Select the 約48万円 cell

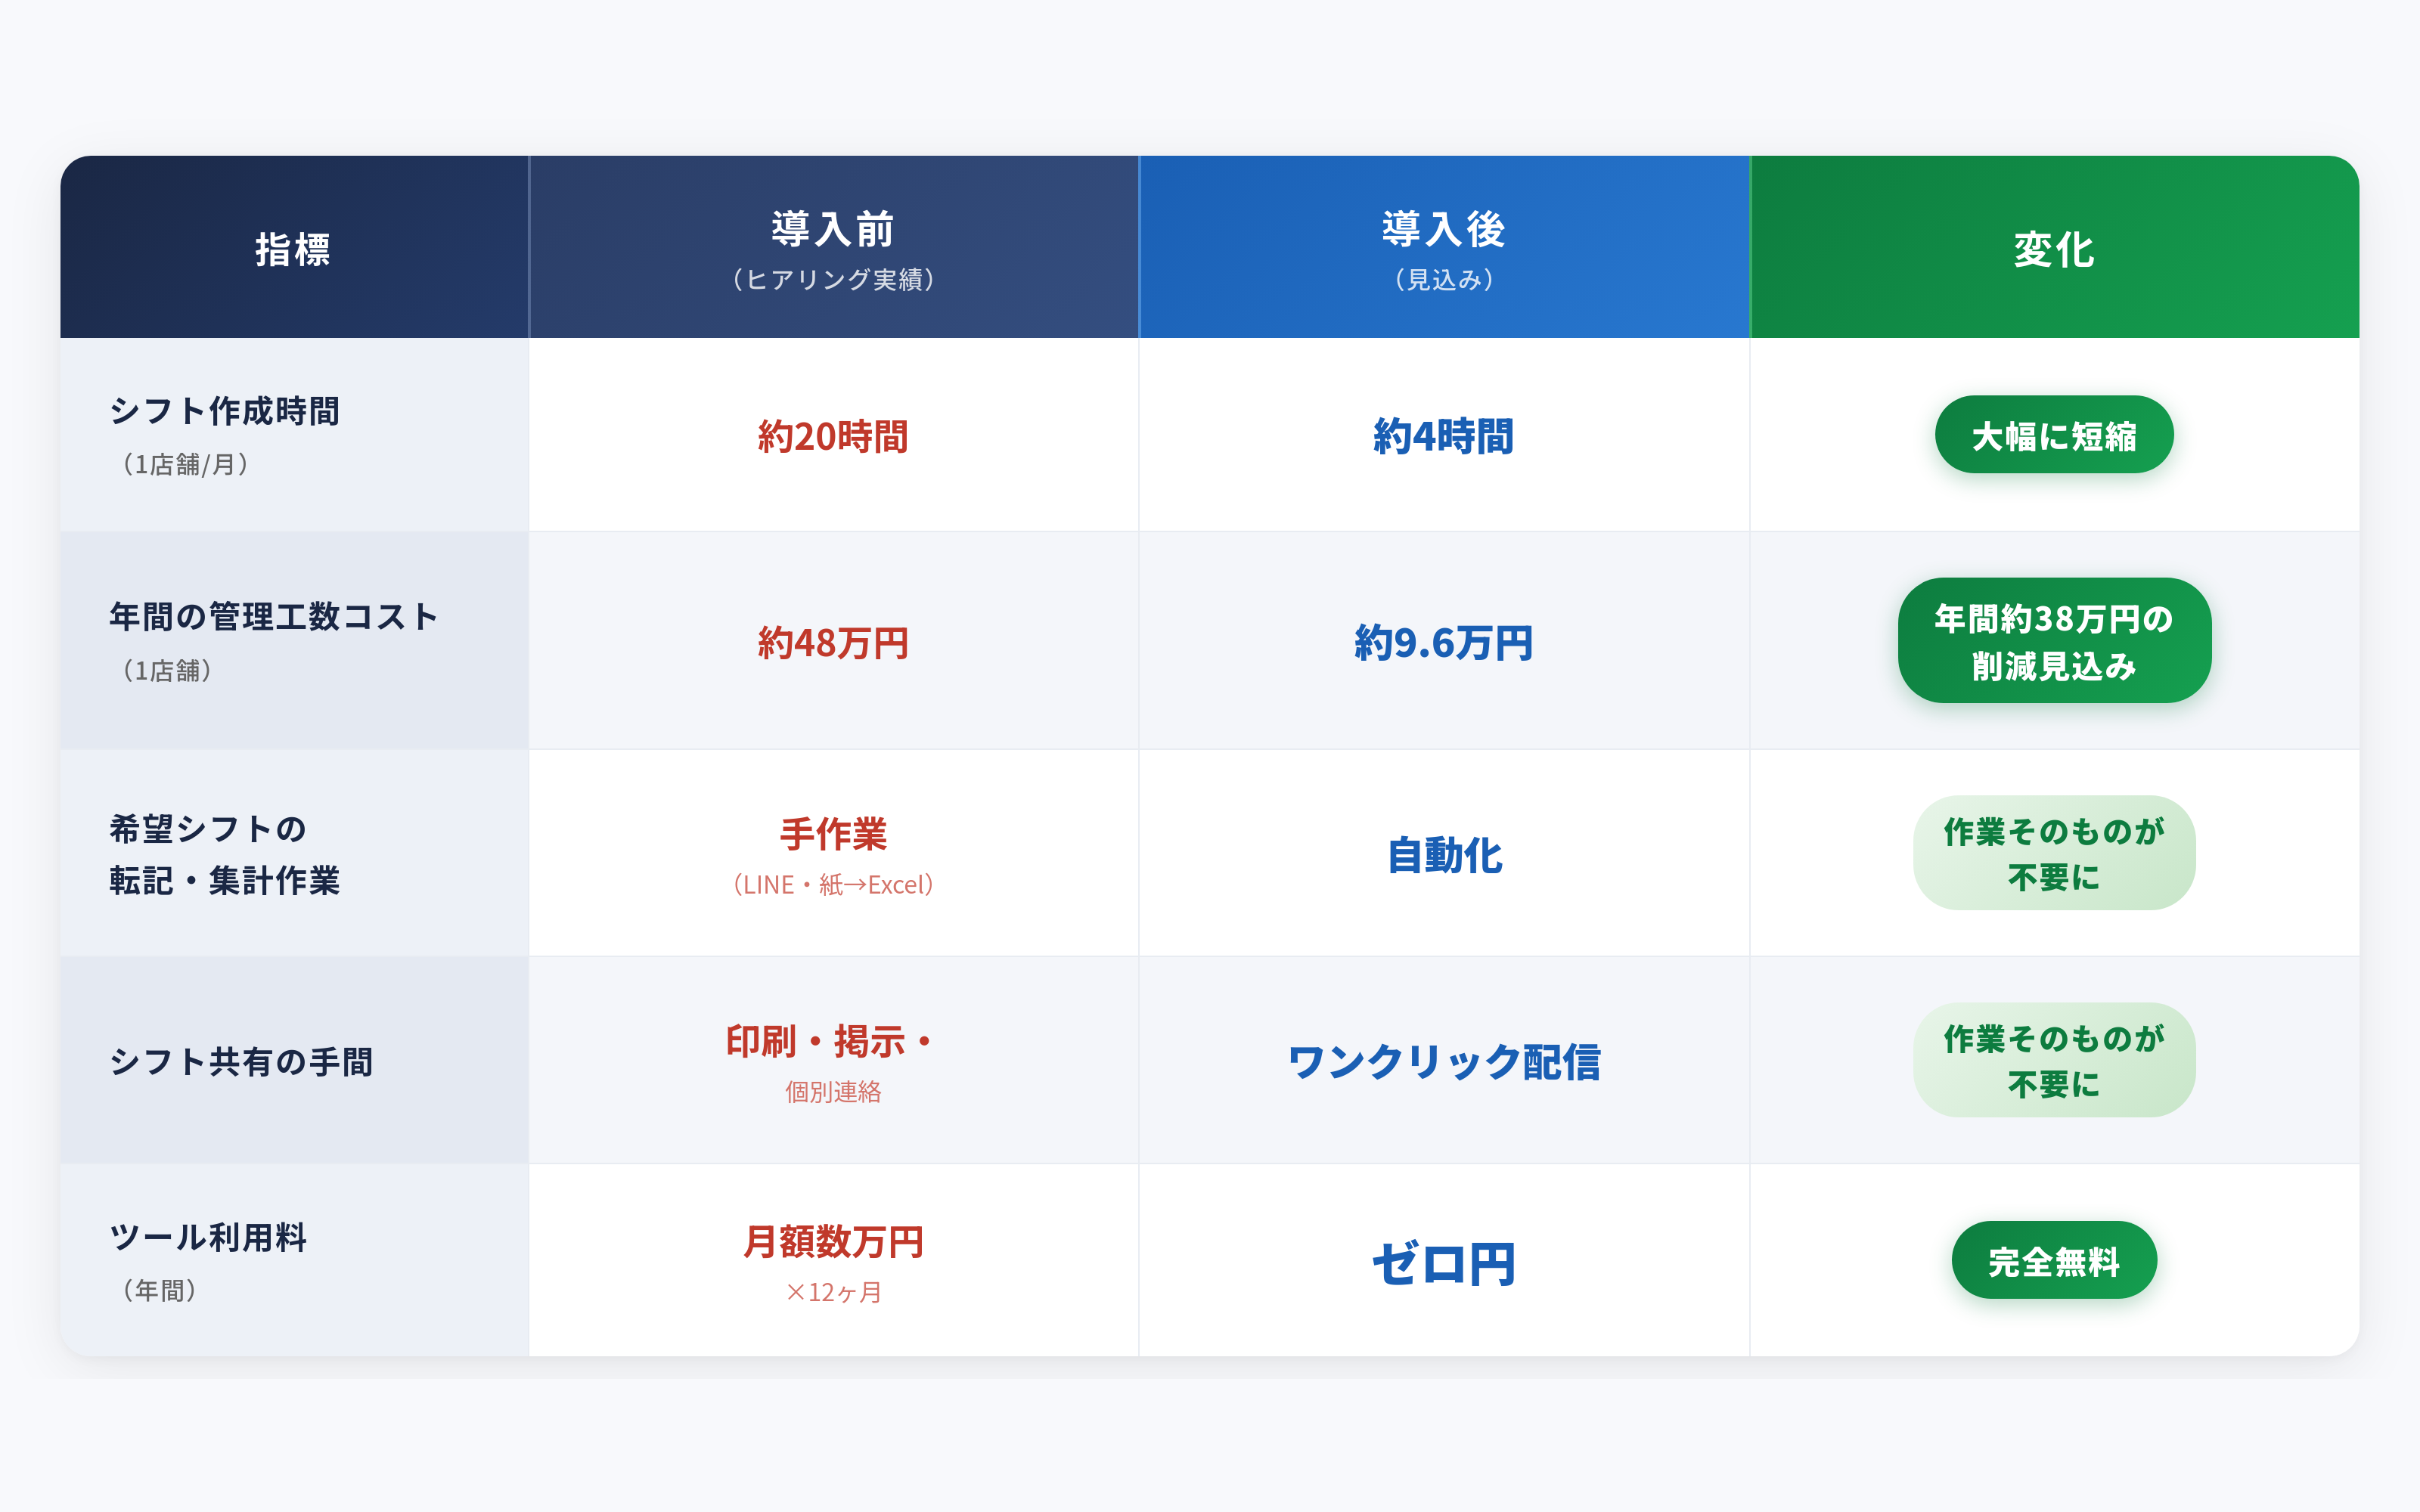(x=833, y=643)
